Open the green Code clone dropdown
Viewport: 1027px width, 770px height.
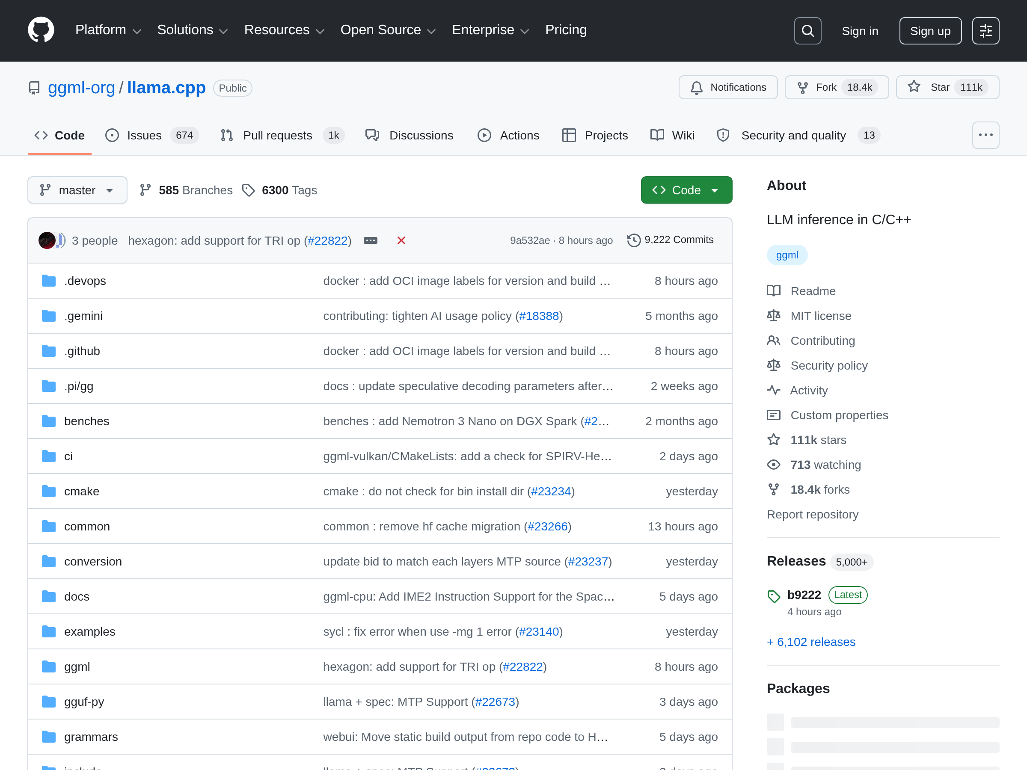coord(686,190)
